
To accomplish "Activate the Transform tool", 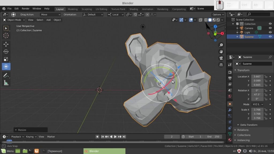I will 6,67.
